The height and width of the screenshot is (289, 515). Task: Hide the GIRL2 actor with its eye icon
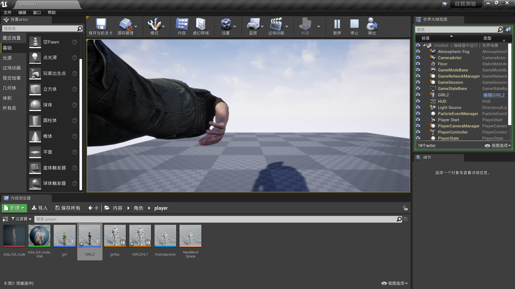[418, 95]
